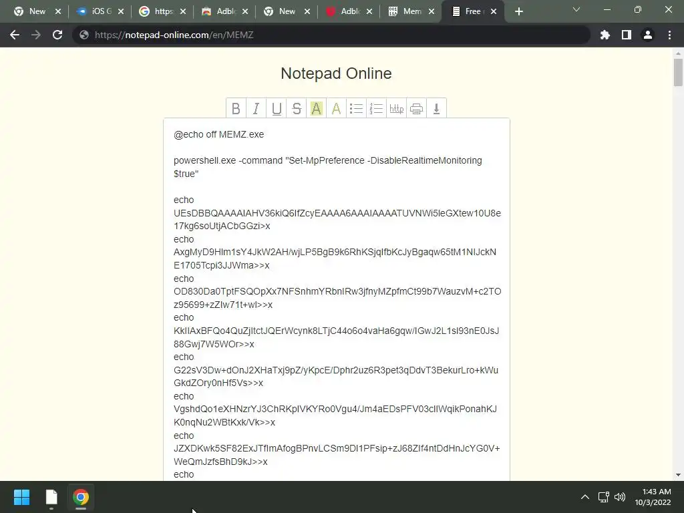The image size is (684, 513).
Task: Click the Chrome taskbar icon
Action: click(81, 497)
